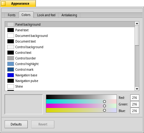Open the Look and feel tab
This screenshot has height=133, width=144.
pos(46,15)
